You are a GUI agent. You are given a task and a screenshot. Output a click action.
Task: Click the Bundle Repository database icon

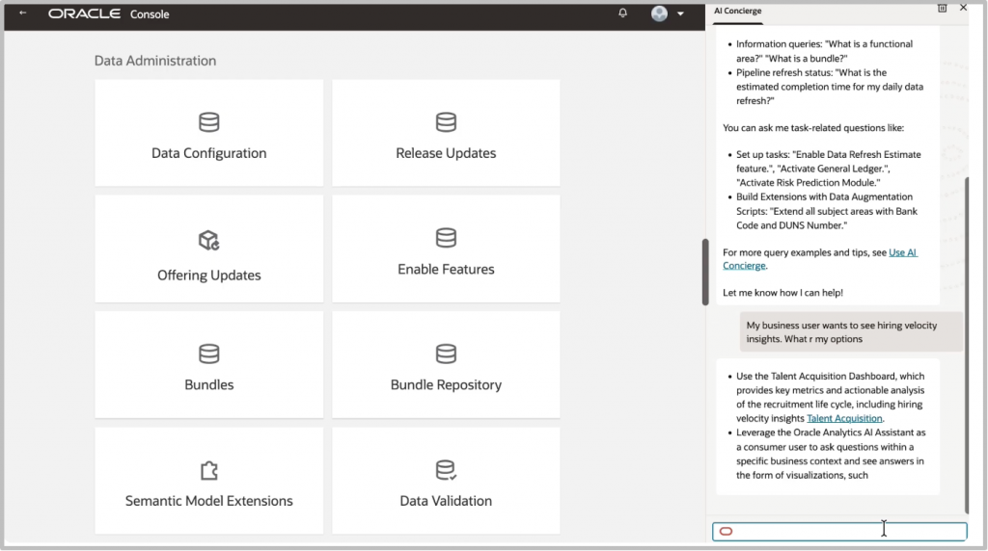(x=446, y=354)
